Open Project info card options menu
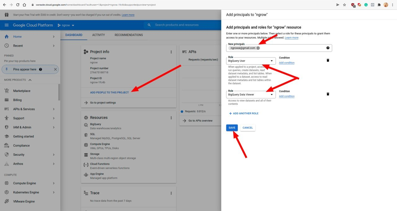This screenshot has width=397, height=211. pos(171,52)
